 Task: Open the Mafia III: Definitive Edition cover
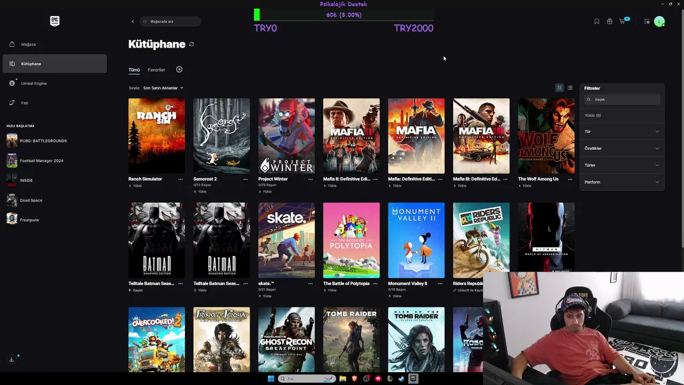pyautogui.click(x=481, y=136)
